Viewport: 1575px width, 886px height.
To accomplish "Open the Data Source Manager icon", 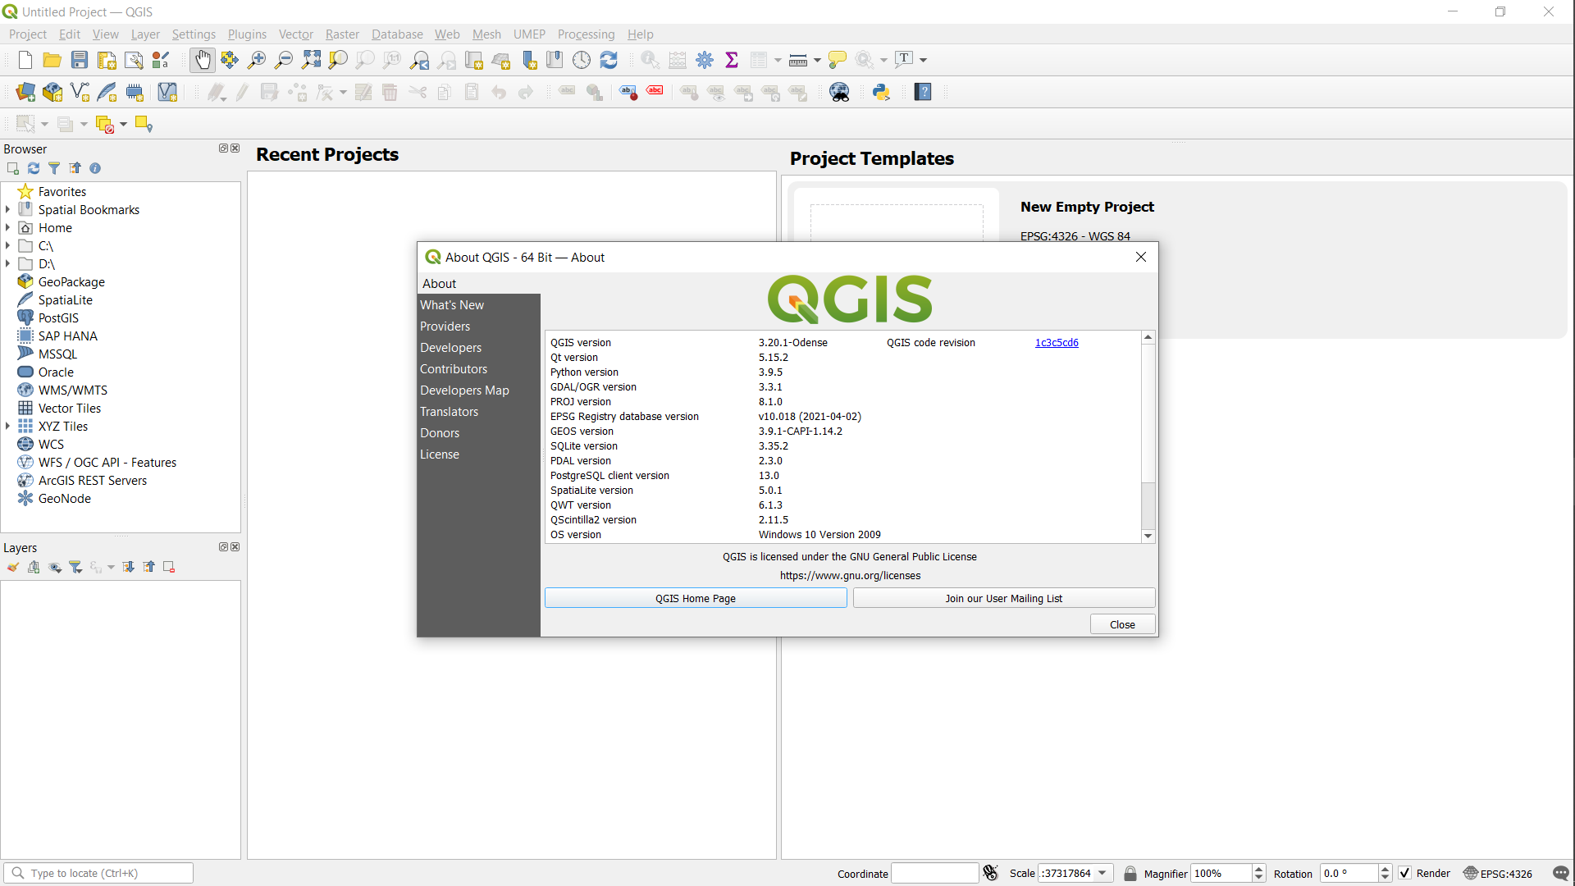I will pyautogui.click(x=25, y=92).
